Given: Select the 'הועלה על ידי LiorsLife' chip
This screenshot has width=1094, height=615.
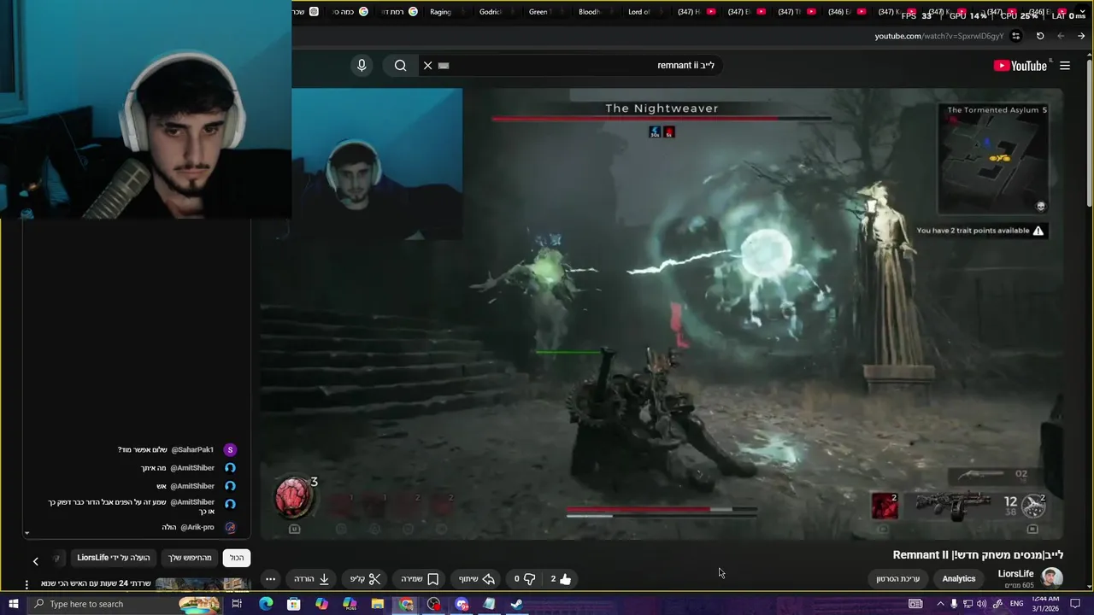Looking at the screenshot, I should coord(114,558).
